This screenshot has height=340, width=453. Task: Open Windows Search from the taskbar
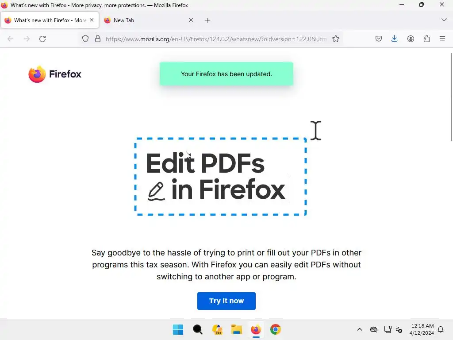pos(198,329)
